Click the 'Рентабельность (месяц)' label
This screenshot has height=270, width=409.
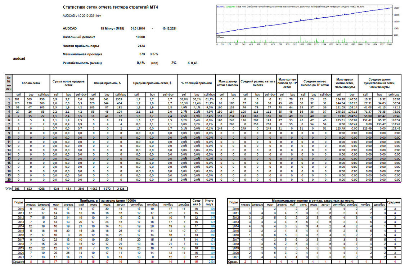[82, 63]
